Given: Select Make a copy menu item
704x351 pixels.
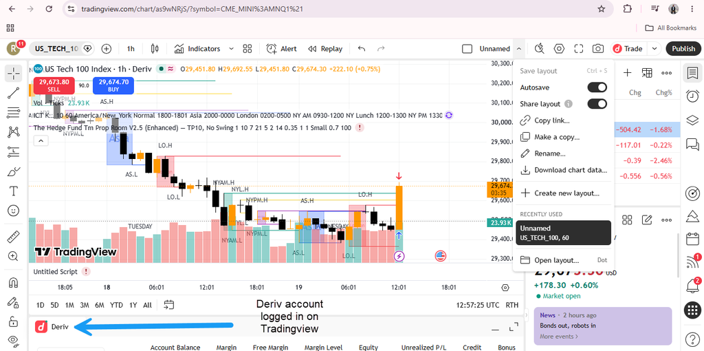Looking at the screenshot, I should (x=564, y=137).
